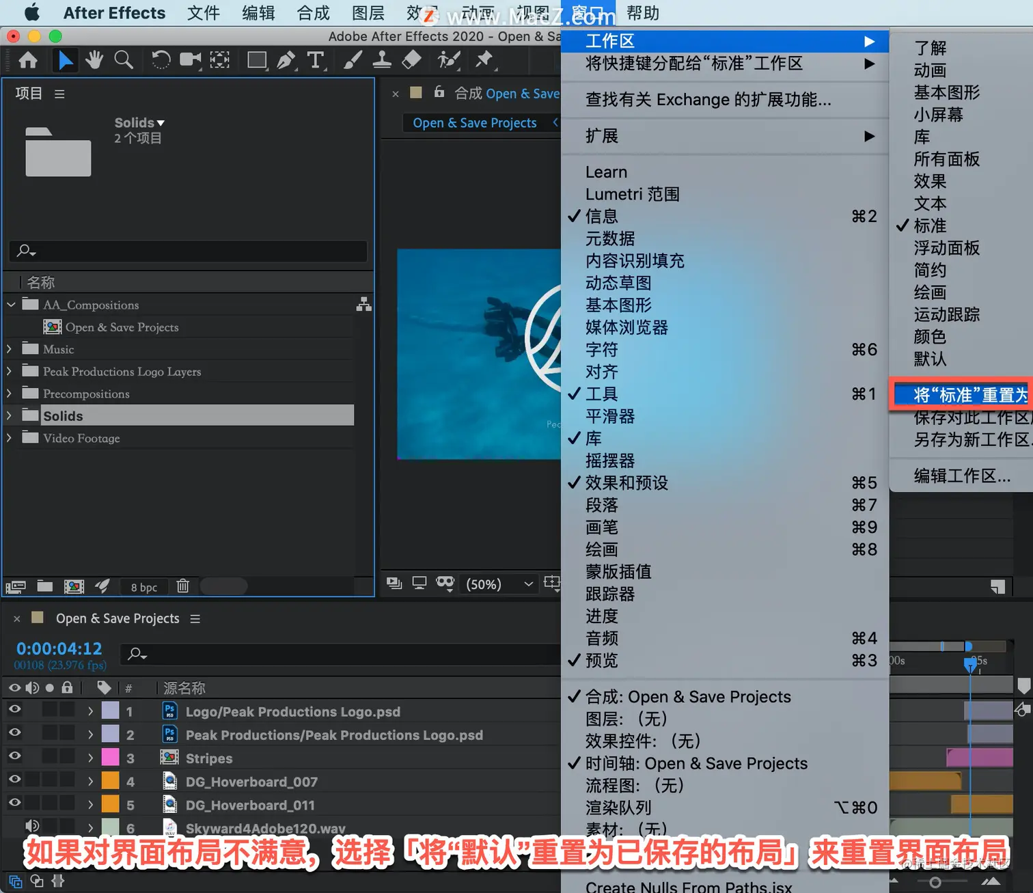
Task: Select the Zoom magnifier tool
Action: (x=124, y=60)
